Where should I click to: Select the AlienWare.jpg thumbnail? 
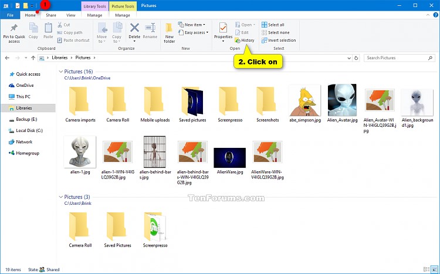229,158
